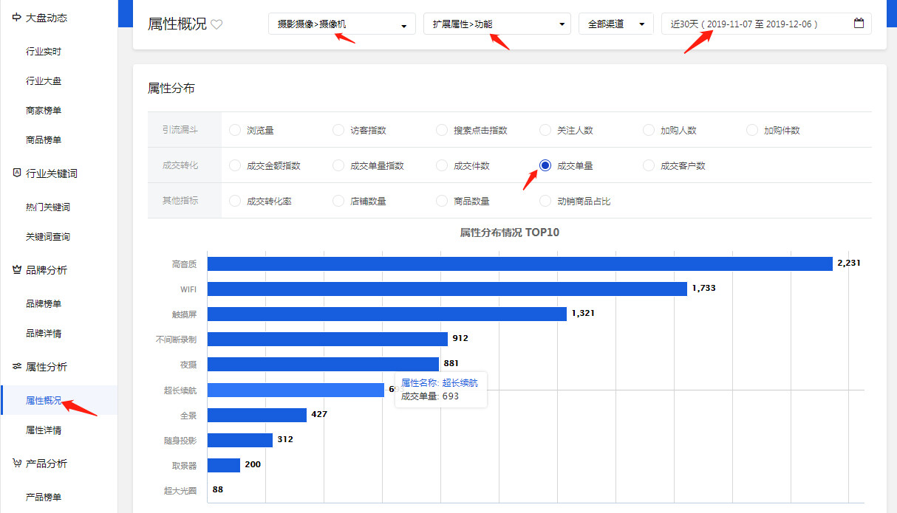The width and height of the screenshot is (897, 513).
Task: Navigate to 关键词查询
Action: tap(48, 237)
